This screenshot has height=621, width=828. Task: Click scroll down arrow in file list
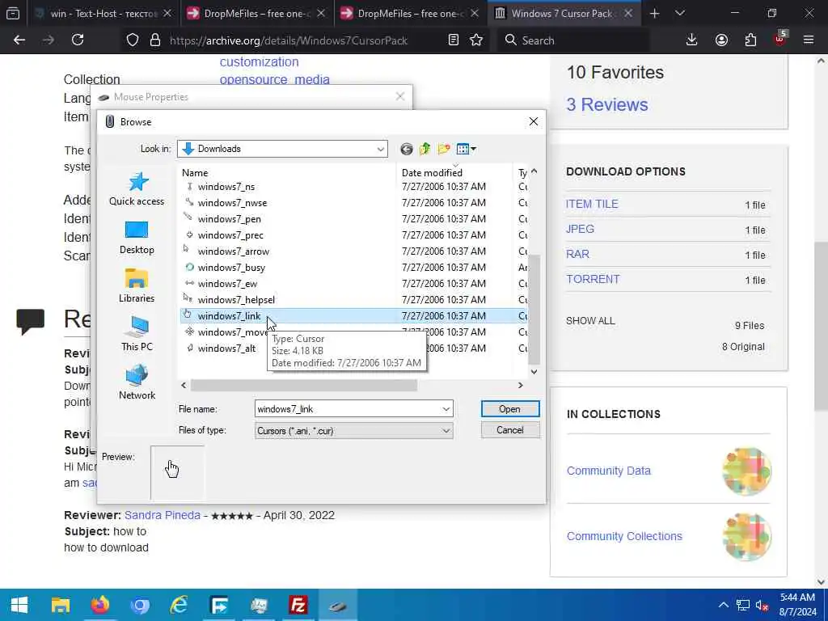pos(534,372)
